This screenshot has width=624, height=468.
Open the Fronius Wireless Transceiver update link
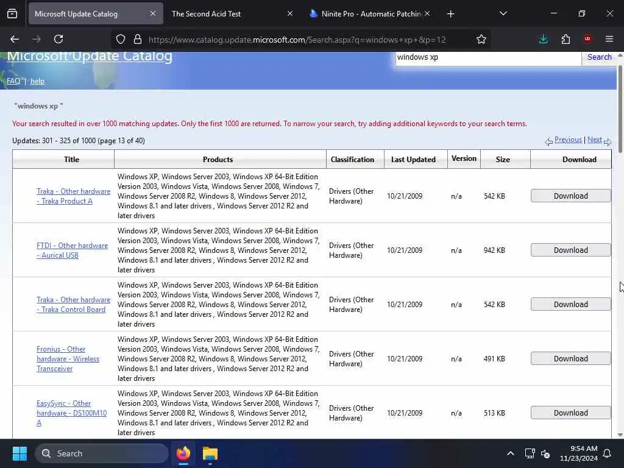68,358
